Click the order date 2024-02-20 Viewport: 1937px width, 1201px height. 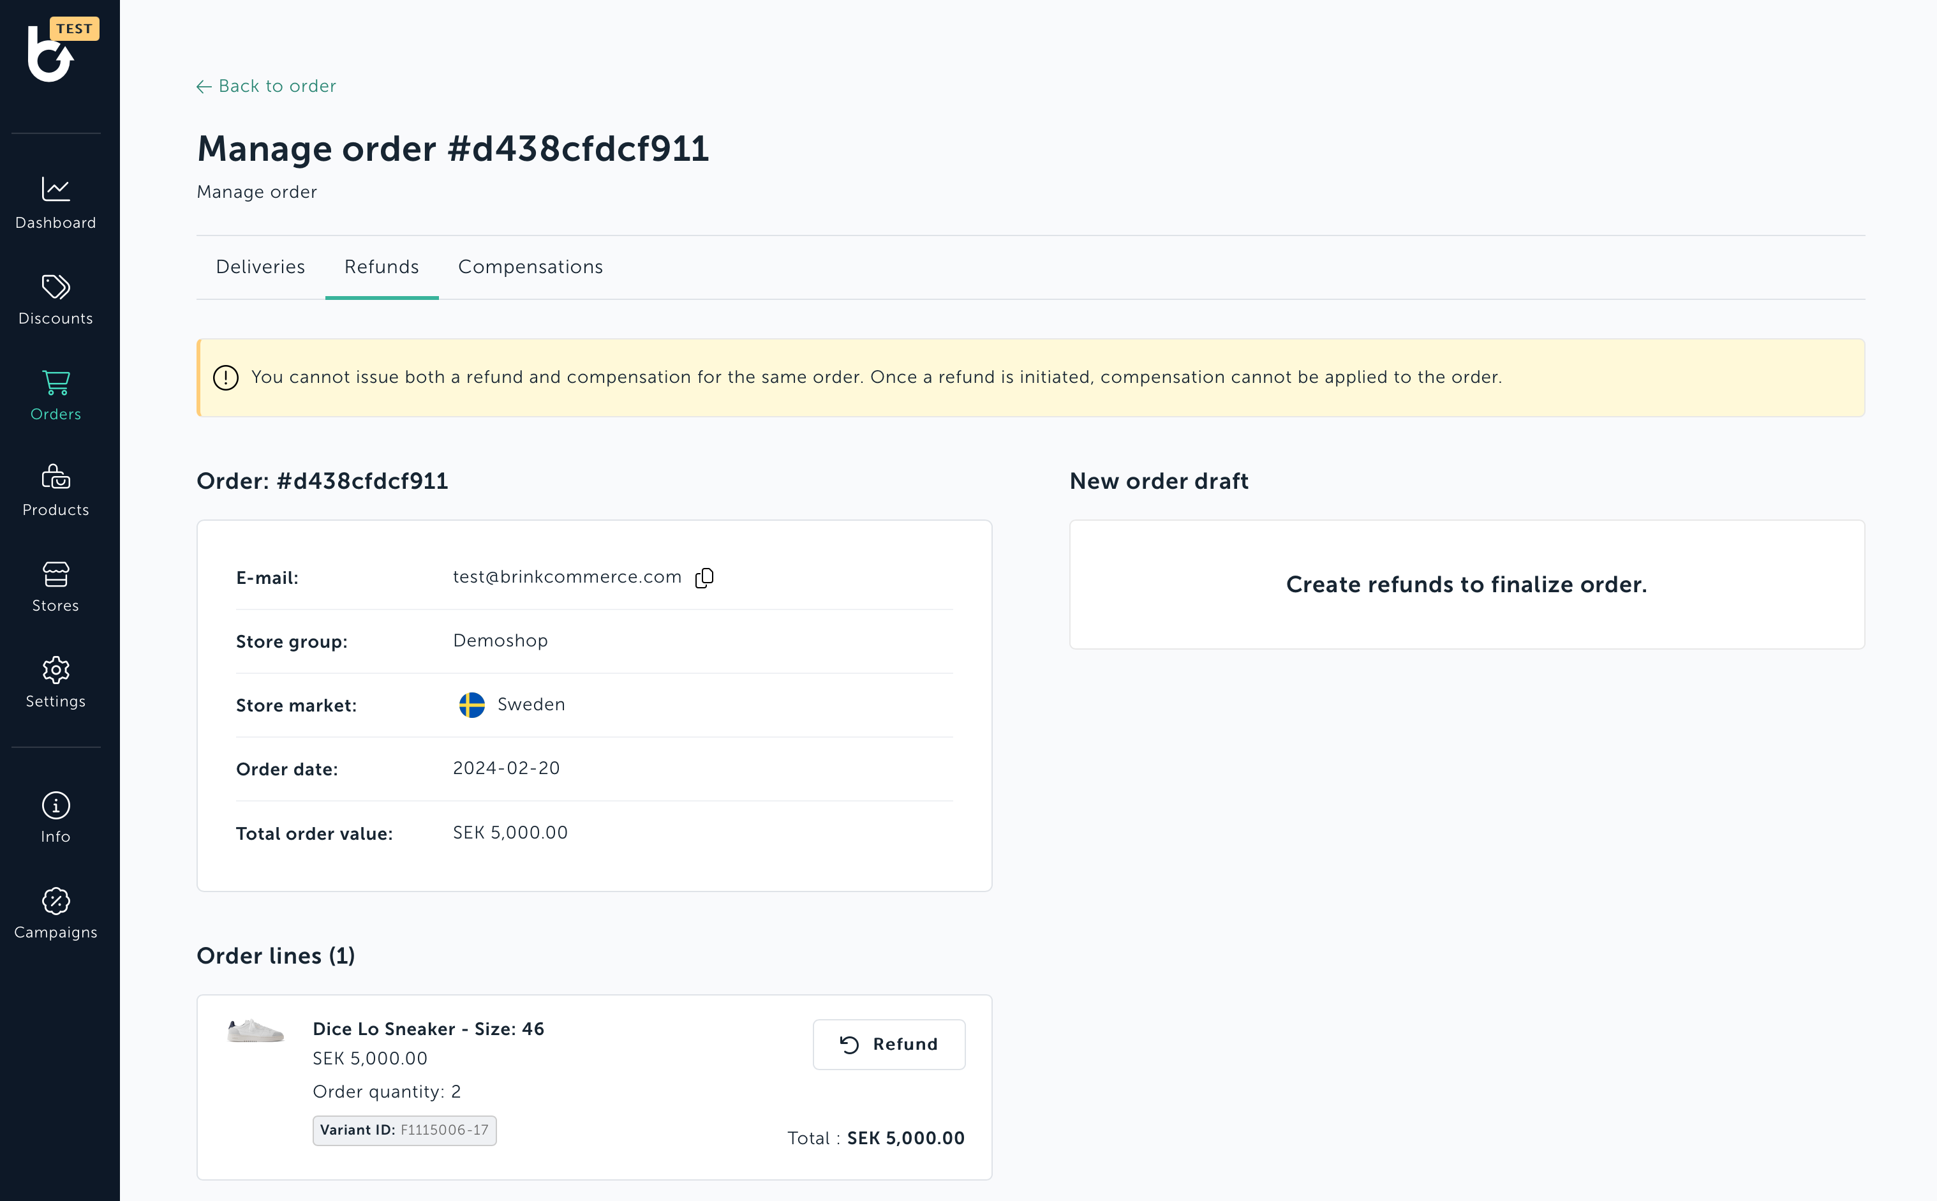click(x=506, y=768)
